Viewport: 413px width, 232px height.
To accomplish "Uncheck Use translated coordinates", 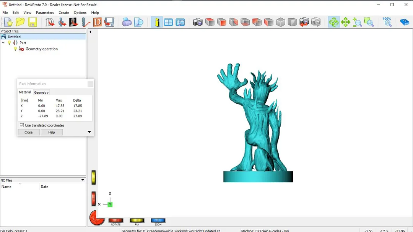I will (x=22, y=125).
